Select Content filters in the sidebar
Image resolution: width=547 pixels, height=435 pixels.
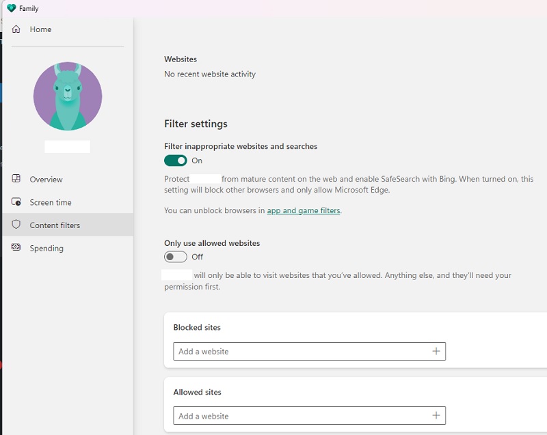55,225
